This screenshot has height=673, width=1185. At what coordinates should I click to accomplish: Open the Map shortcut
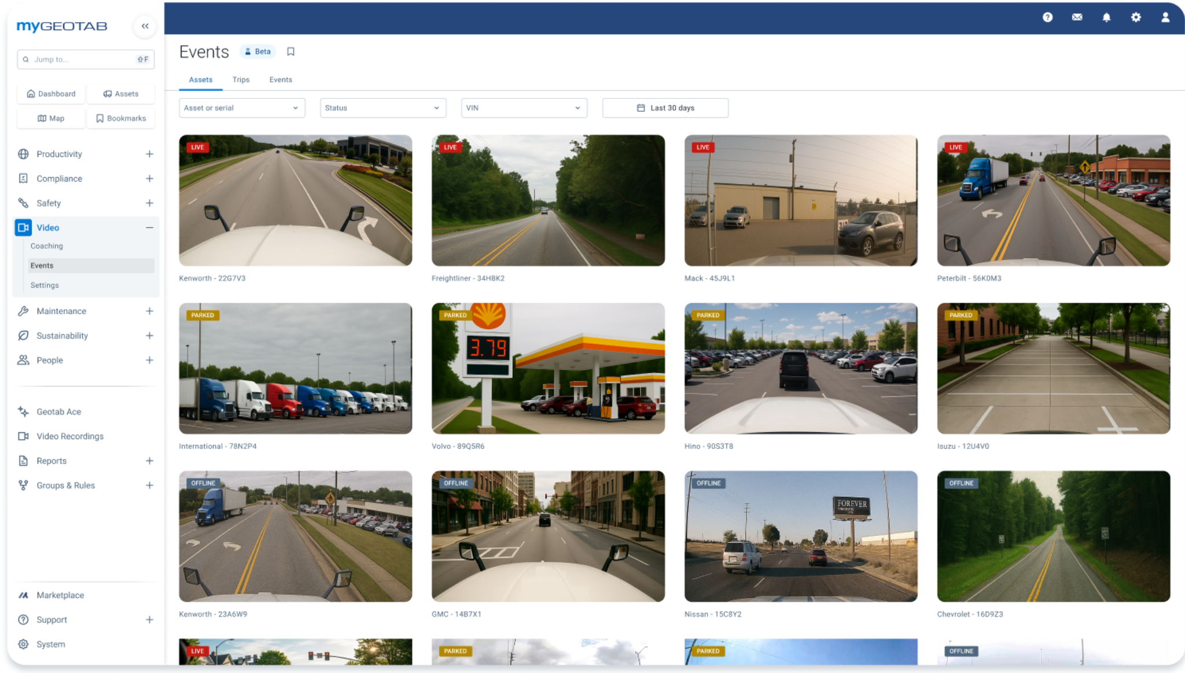tap(51, 118)
